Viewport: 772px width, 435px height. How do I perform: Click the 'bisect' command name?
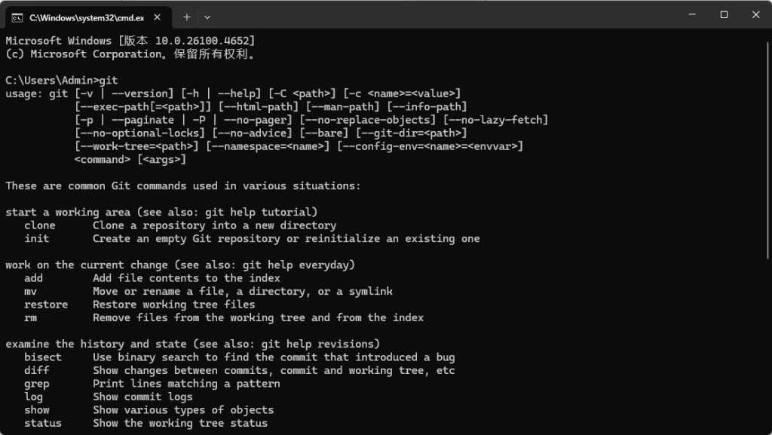pos(43,357)
